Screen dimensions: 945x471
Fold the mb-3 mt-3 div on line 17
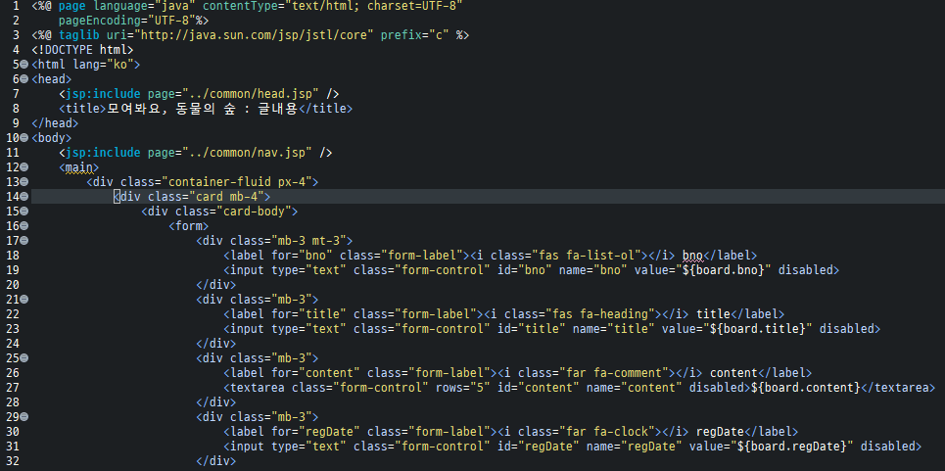click(24, 240)
